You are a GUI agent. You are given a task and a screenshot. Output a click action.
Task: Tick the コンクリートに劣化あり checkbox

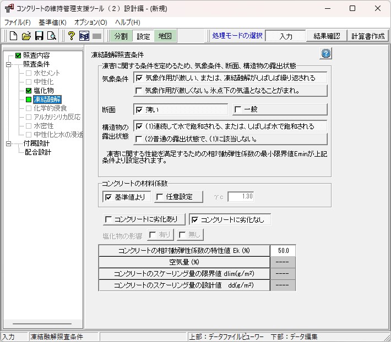(x=108, y=219)
